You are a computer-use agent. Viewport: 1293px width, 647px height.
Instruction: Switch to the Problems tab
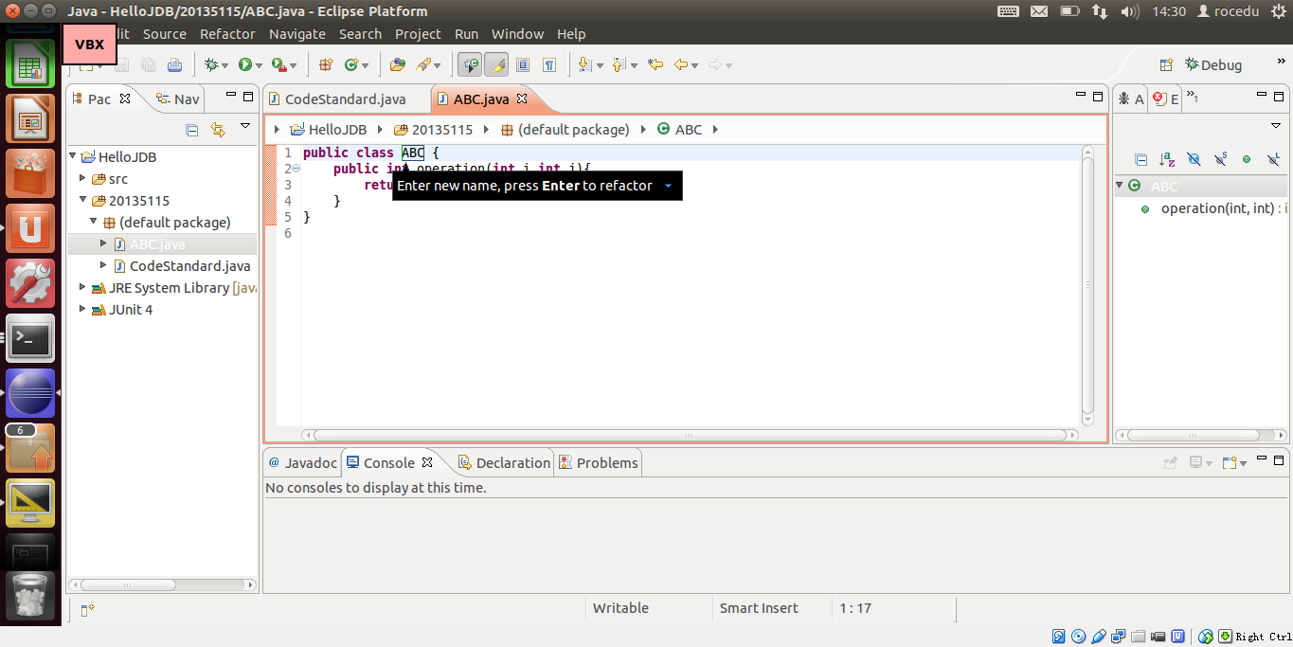[x=598, y=463]
